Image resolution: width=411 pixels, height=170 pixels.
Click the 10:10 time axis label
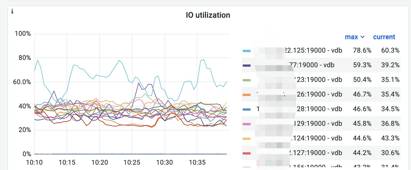coord(34,163)
